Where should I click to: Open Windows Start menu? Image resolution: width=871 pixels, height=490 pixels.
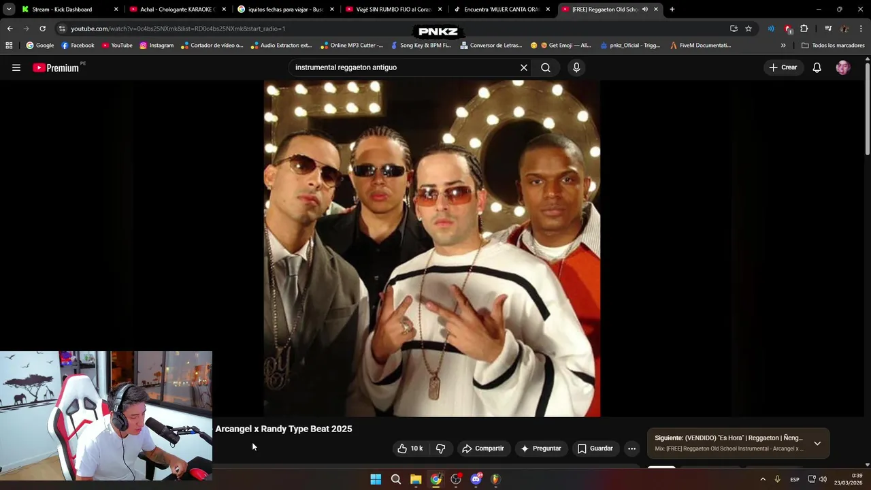click(x=376, y=479)
